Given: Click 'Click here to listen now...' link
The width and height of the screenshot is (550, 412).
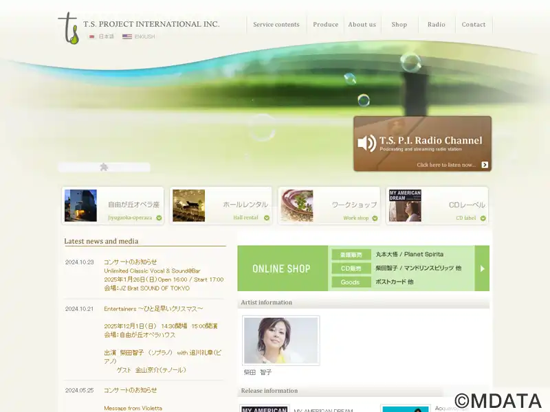Looking at the screenshot, I should click(x=446, y=165).
